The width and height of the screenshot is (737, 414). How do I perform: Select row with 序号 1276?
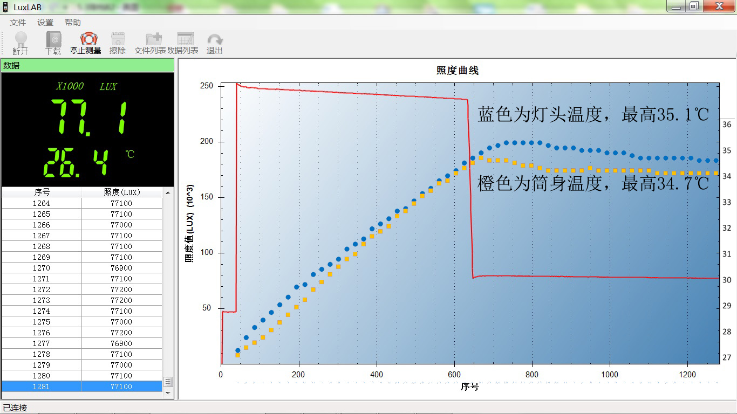pos(82,333)
